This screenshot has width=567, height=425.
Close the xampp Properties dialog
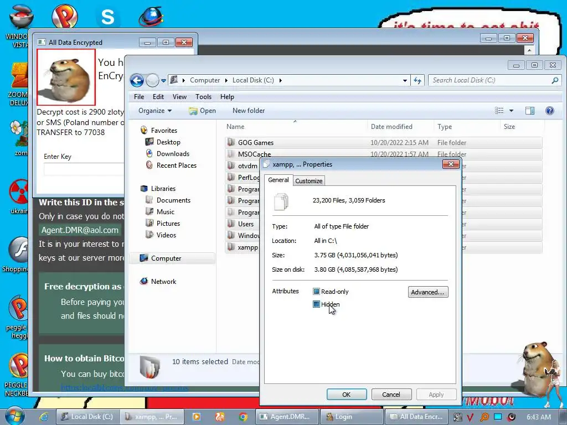(451, 164)
